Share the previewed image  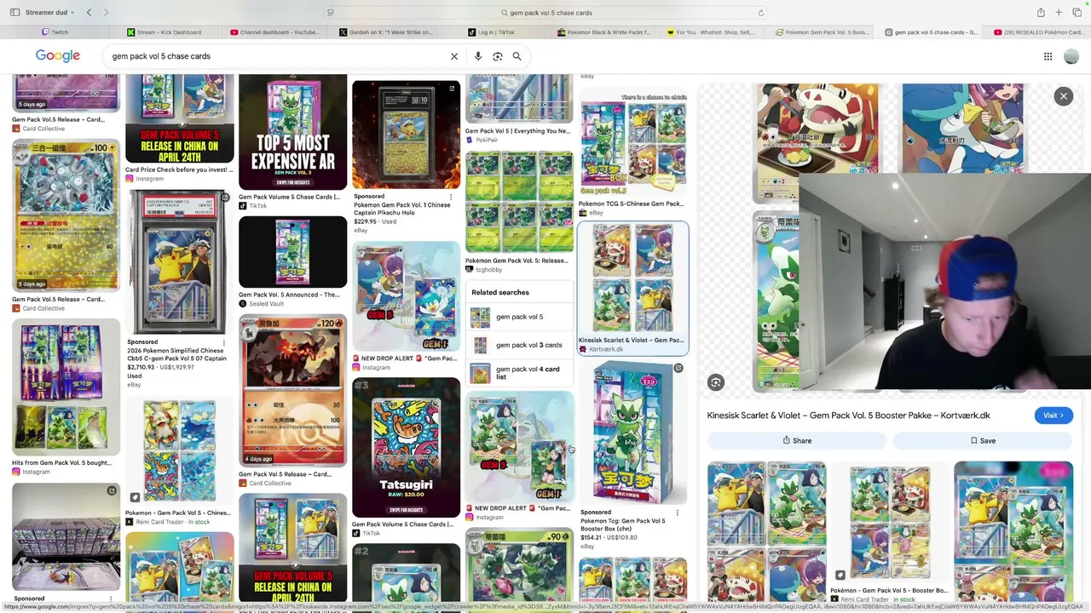tap(798, 441)
